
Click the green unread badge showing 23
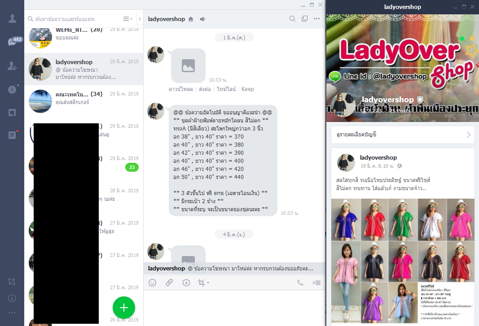coord(132,167)
